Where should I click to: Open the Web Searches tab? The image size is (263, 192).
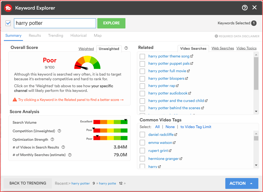(x=222, y=48)
